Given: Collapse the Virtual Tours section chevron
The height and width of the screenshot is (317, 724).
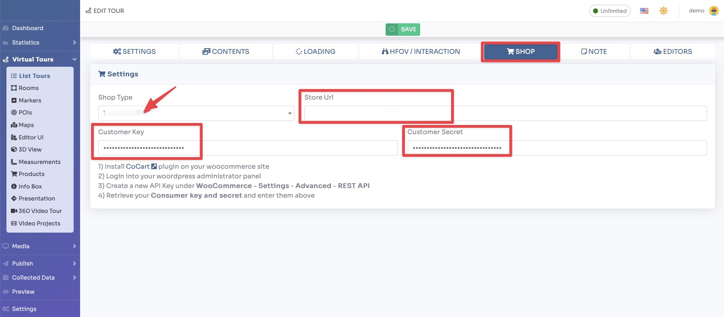Looking at the screenshot, I should [x=74, y=59].
